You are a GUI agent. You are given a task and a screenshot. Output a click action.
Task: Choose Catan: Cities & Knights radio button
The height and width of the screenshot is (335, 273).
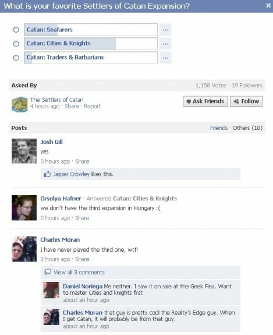pos(16,44)
